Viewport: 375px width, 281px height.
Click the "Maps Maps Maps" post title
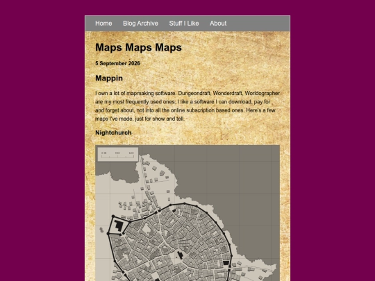click(138, 47)
